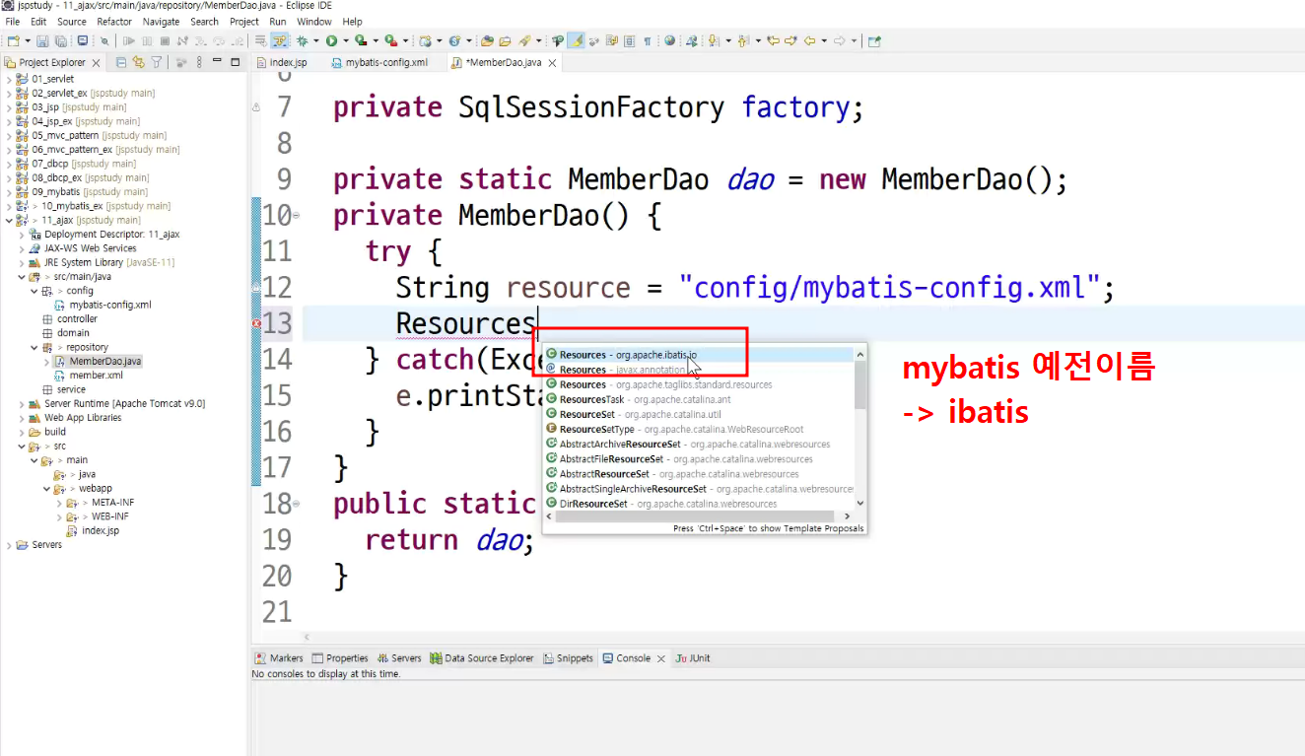Close the Project Explorer view tab
Screen dimensions: 1305x756
tap(96, 63)
